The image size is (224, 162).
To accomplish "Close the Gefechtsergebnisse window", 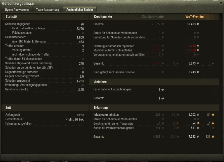I will point(221,3).
